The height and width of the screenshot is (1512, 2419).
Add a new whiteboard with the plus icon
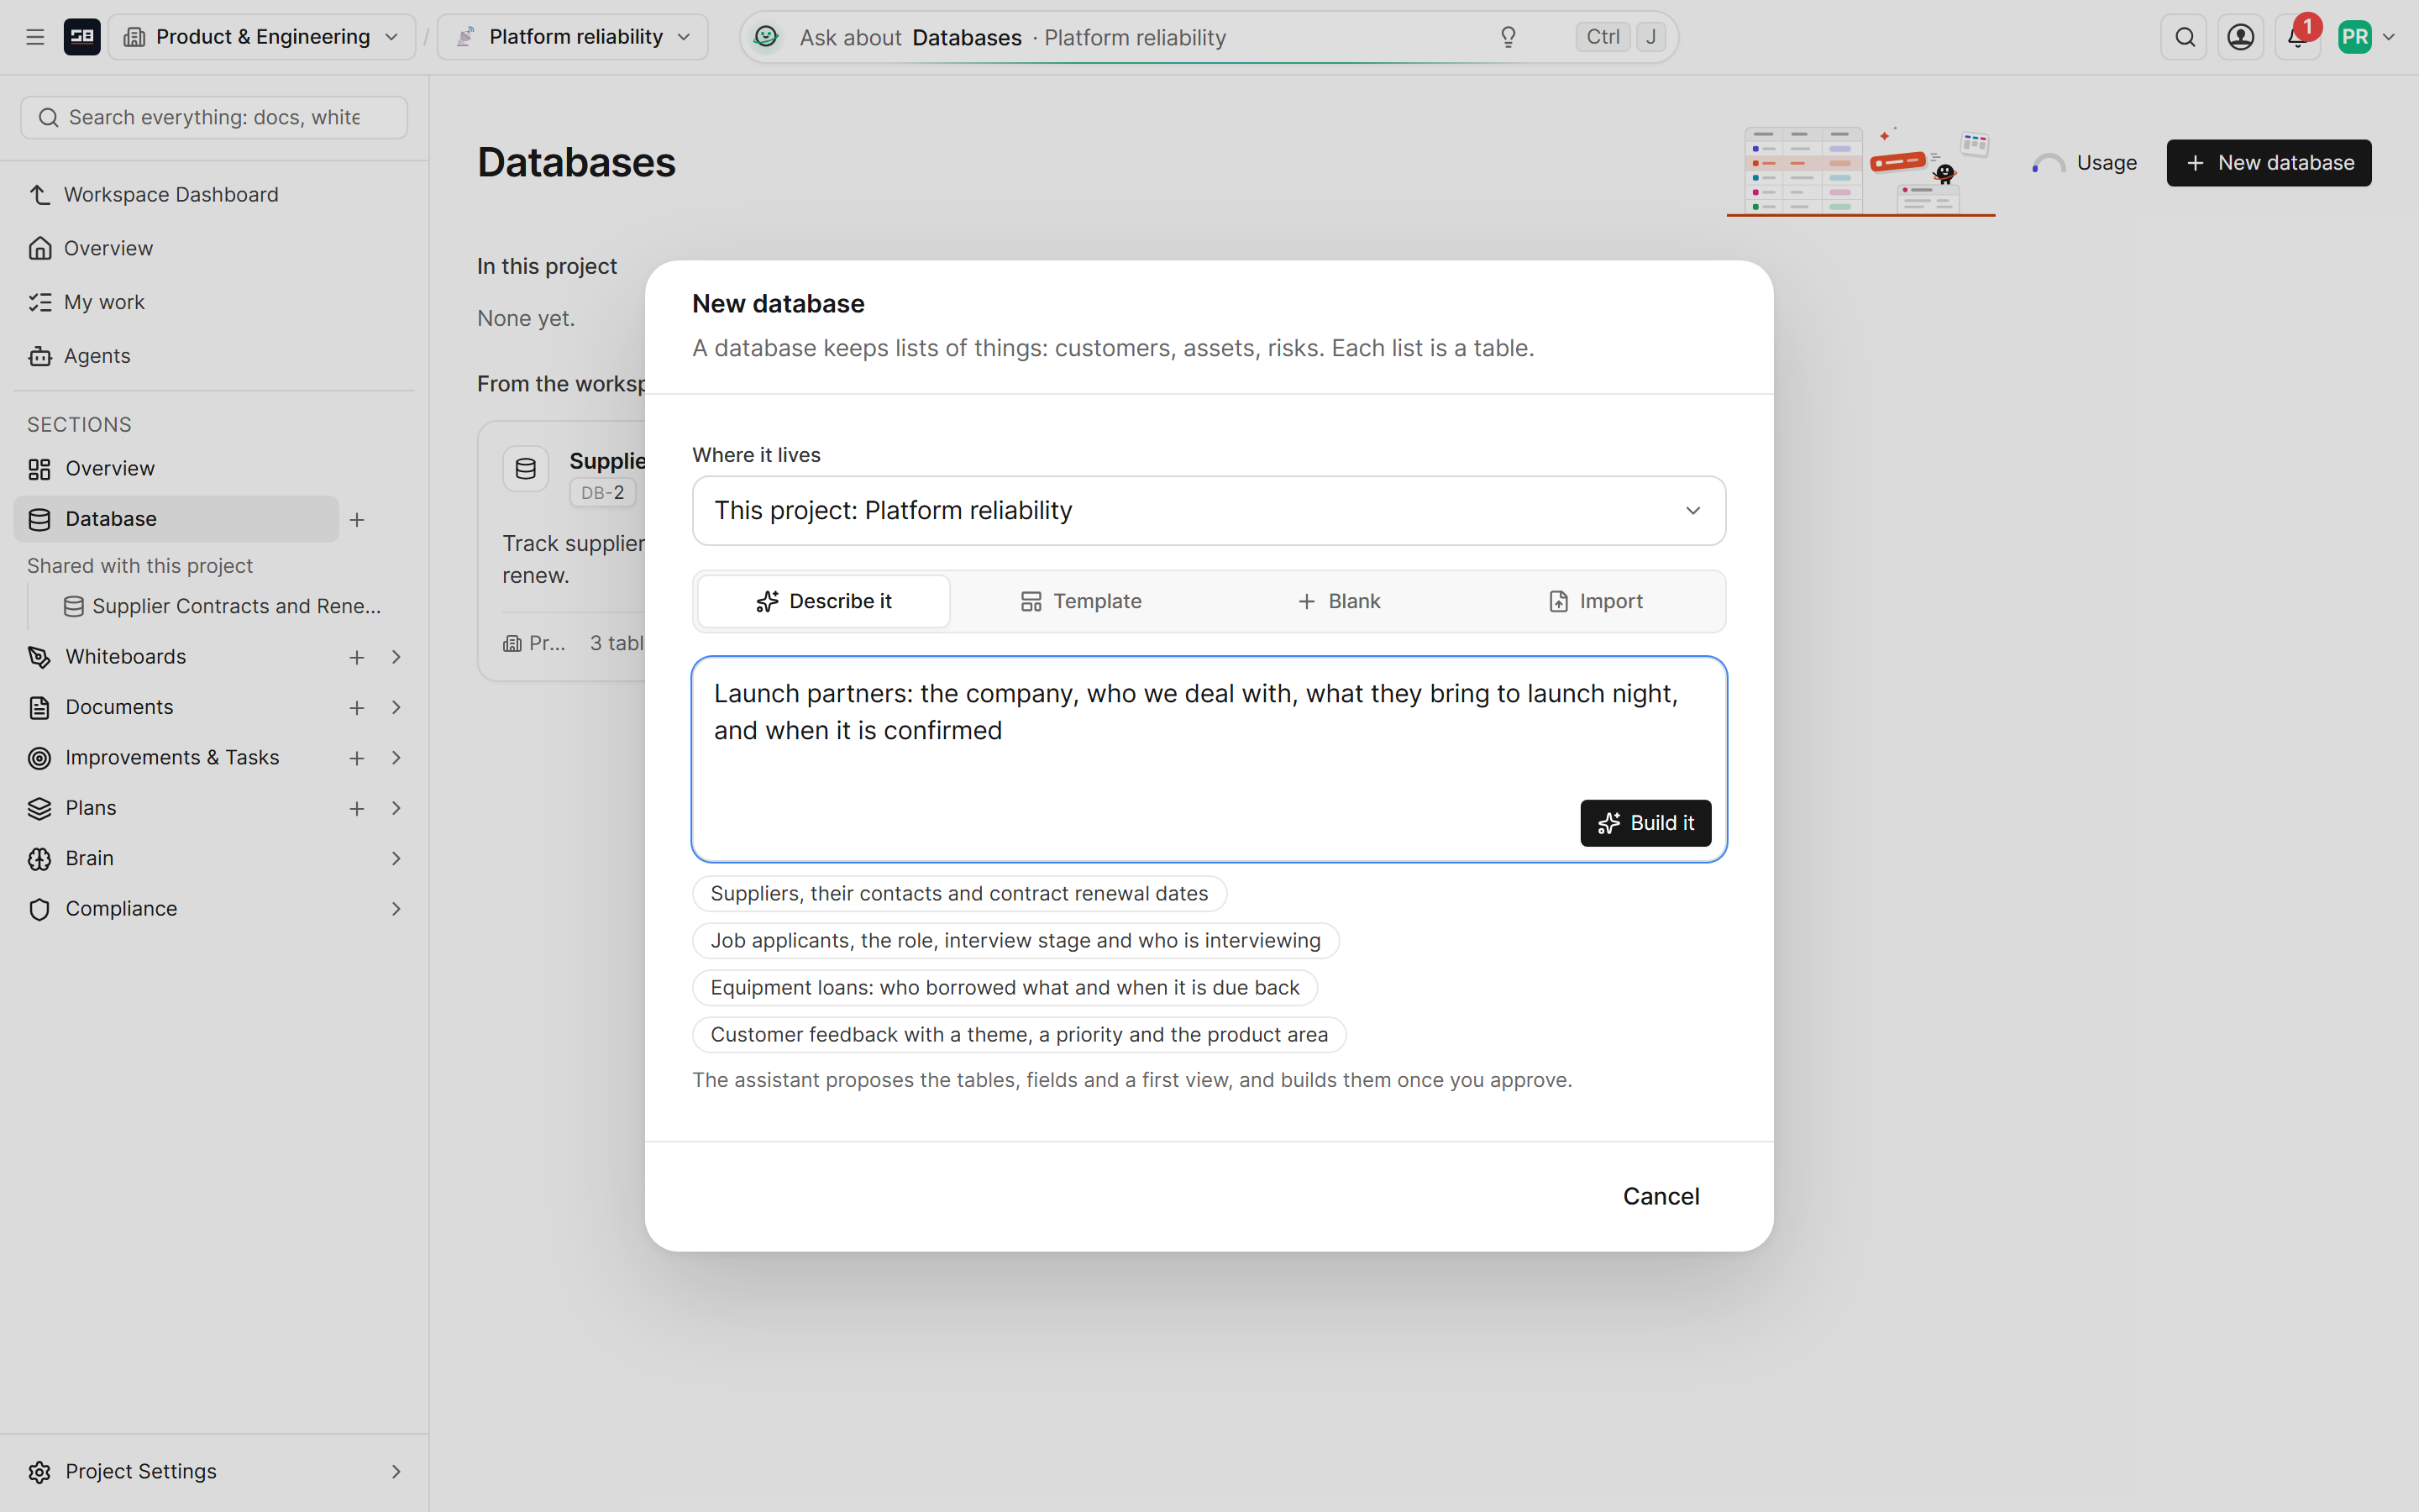point(357,657)
